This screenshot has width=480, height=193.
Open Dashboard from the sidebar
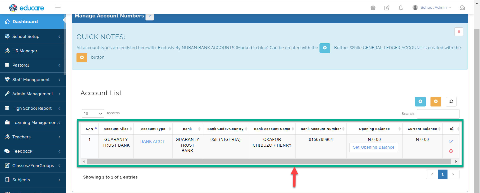(33, 22)
